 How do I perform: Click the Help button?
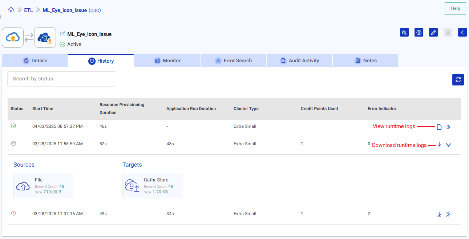click(455, 8)
